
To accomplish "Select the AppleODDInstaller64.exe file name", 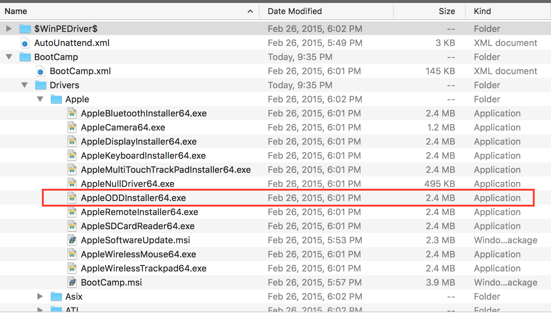I will [x=133, y=198].
